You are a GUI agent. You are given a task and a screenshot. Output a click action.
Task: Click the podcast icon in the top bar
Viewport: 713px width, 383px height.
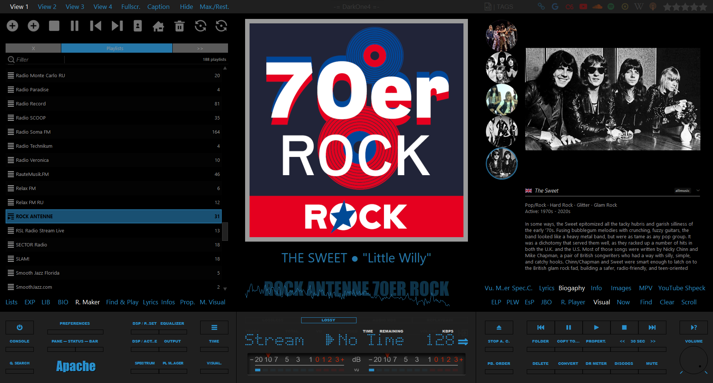pyautogui.click(x=653, y=6)
